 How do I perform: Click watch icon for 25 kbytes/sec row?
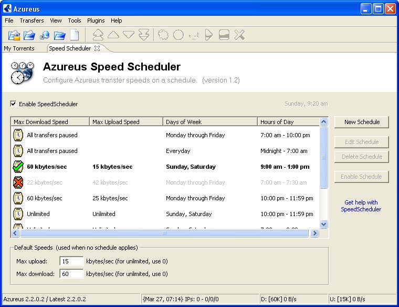coord(18,198)
